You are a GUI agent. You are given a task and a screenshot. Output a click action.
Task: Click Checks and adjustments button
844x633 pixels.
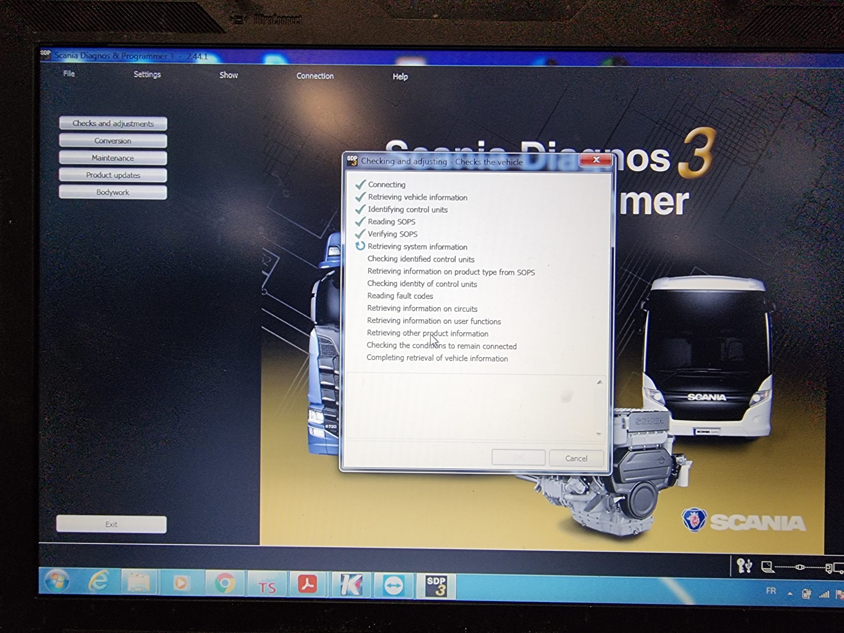113,123
